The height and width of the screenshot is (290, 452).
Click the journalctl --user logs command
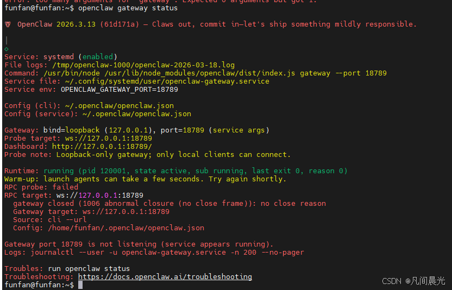tap(167, 253)
